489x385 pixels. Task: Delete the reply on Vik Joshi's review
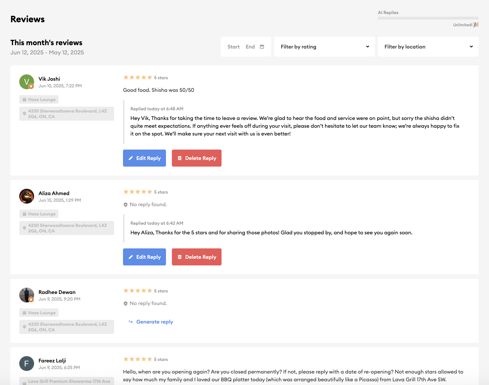click(197, 158)
